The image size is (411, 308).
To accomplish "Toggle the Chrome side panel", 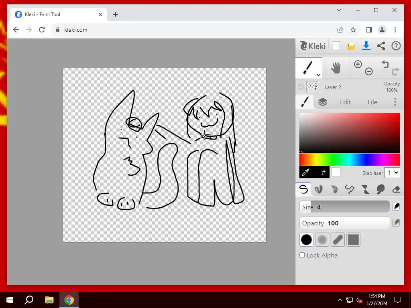I will coord(369,30).
